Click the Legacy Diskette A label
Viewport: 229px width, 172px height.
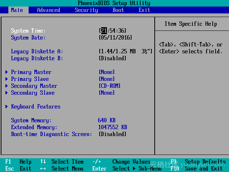[37, 51]
